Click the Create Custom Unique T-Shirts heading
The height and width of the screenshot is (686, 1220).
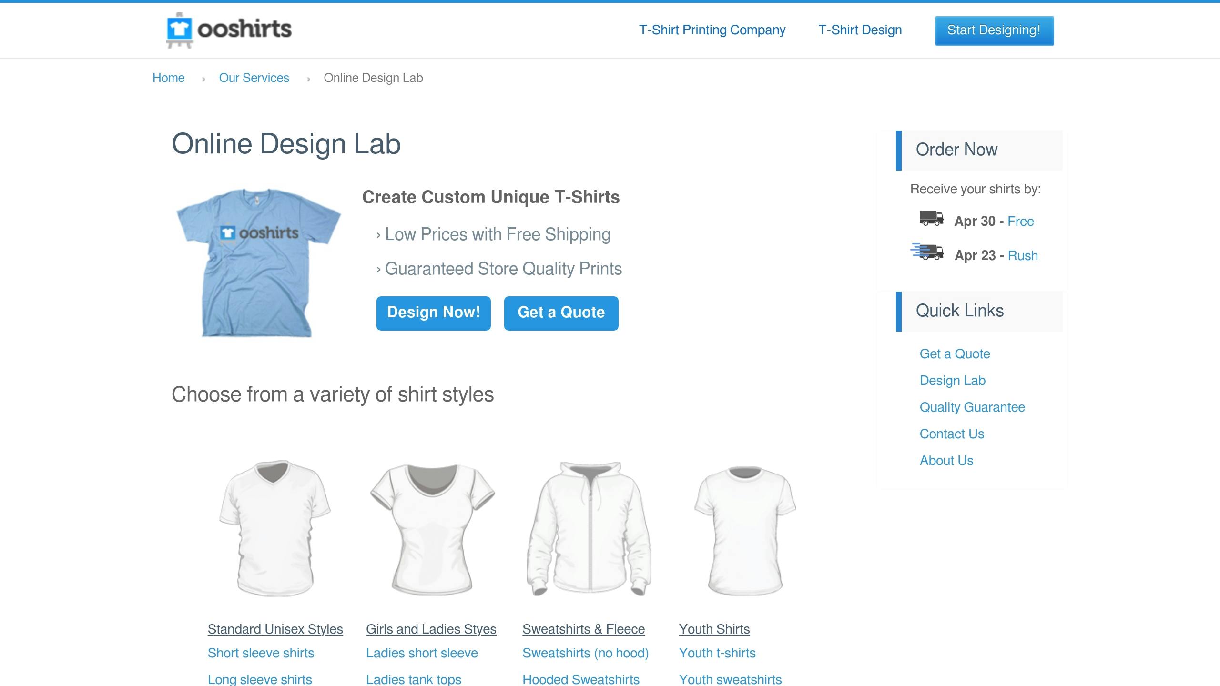click(491, 197)
